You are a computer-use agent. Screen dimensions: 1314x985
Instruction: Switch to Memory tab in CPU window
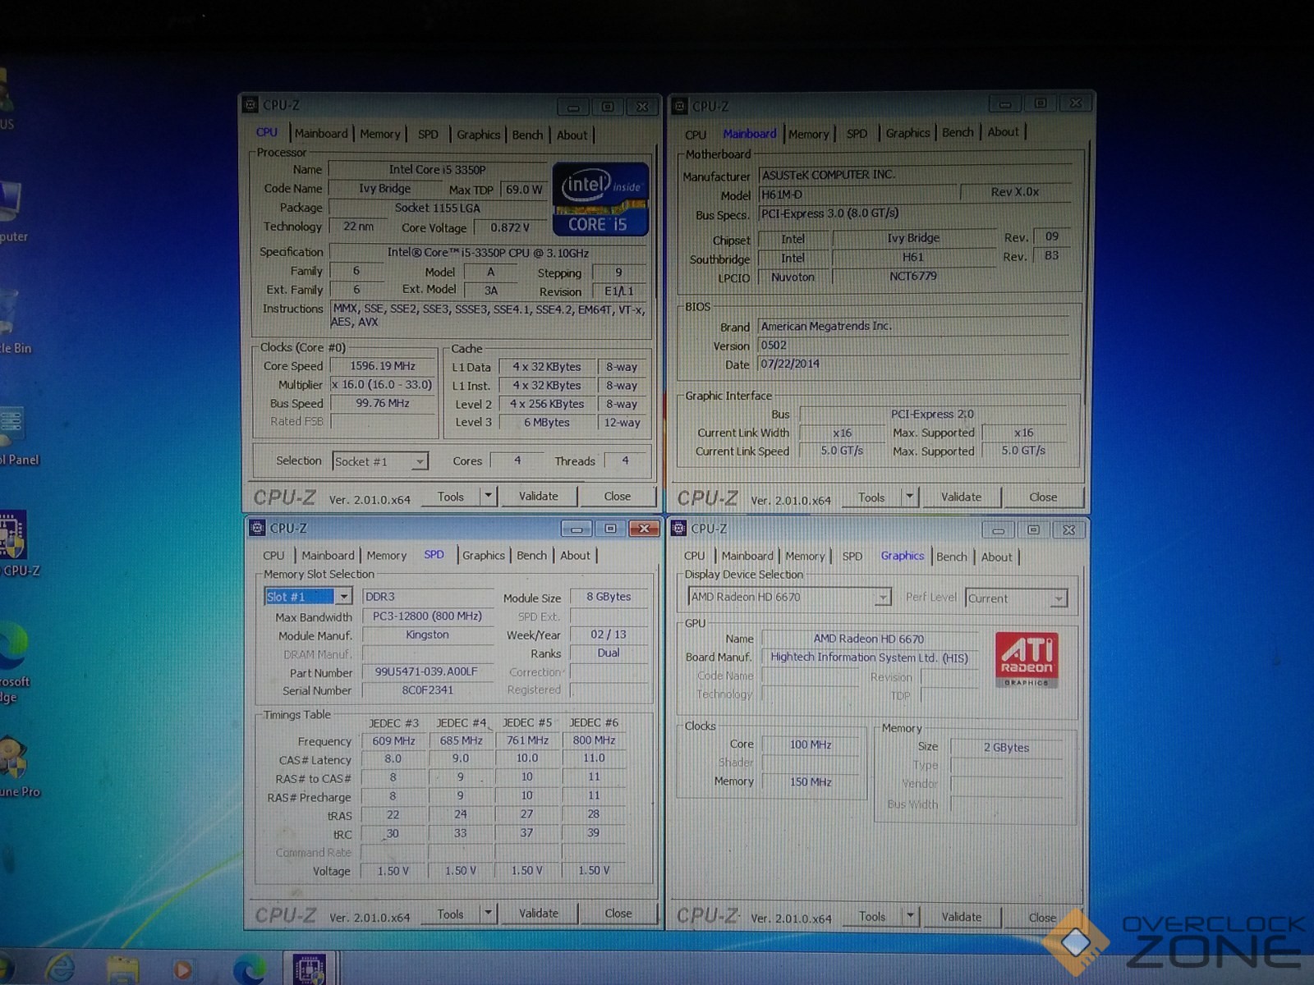[379, 134]
